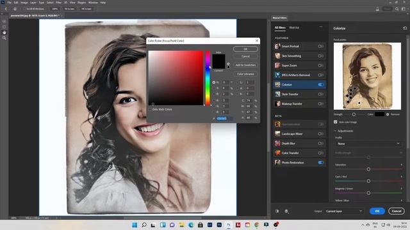Viewport: 410px width, 230px height.
Task: Open the Filter menu
Action: click(58, 3)
